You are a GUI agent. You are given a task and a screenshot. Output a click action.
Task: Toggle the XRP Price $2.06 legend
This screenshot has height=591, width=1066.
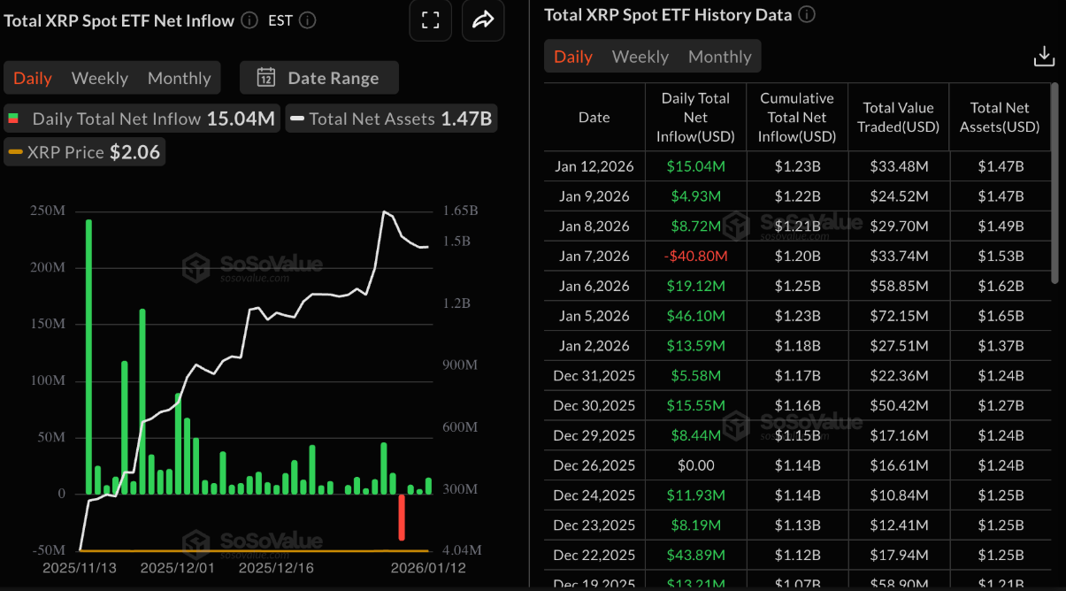(84, 151)
